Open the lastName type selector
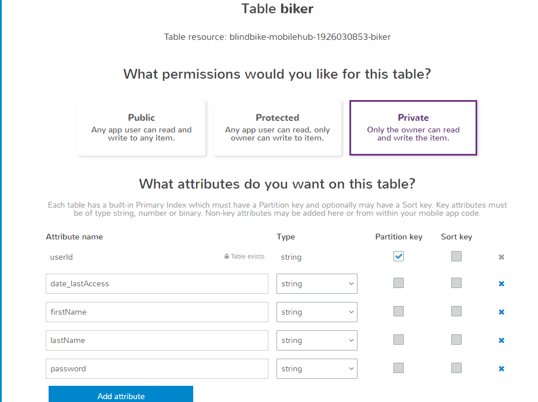538x402 pixels. [317, 341]
